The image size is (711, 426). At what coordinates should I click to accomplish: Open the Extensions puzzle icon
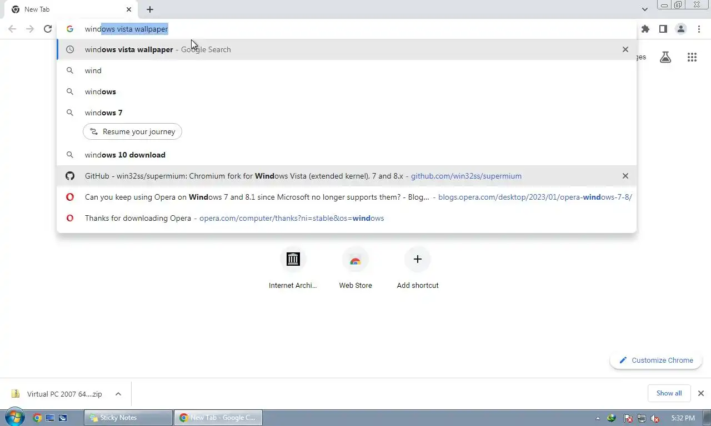[x=645, y=29]
